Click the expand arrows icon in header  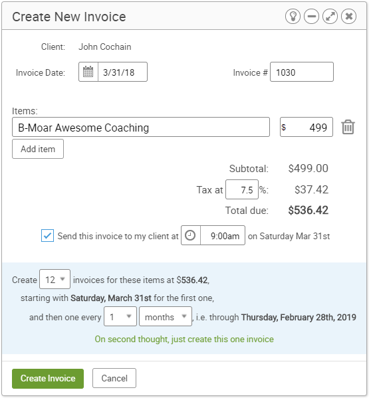(330, 17)
